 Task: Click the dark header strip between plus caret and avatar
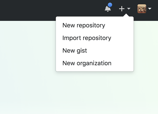(x=134, y=9)
